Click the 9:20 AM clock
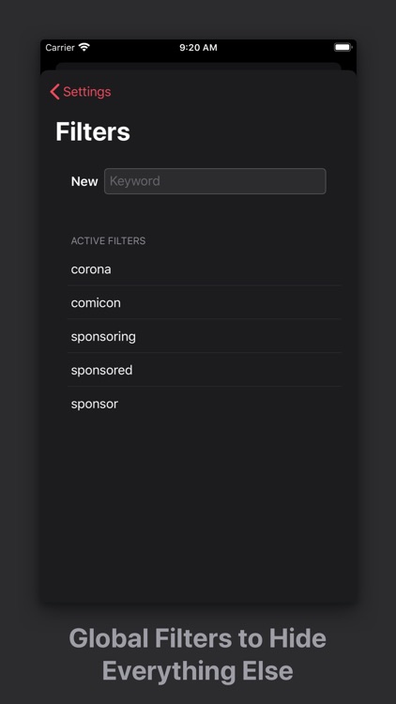The width and height of the screenshot is (396, 704). click(198, 48)
